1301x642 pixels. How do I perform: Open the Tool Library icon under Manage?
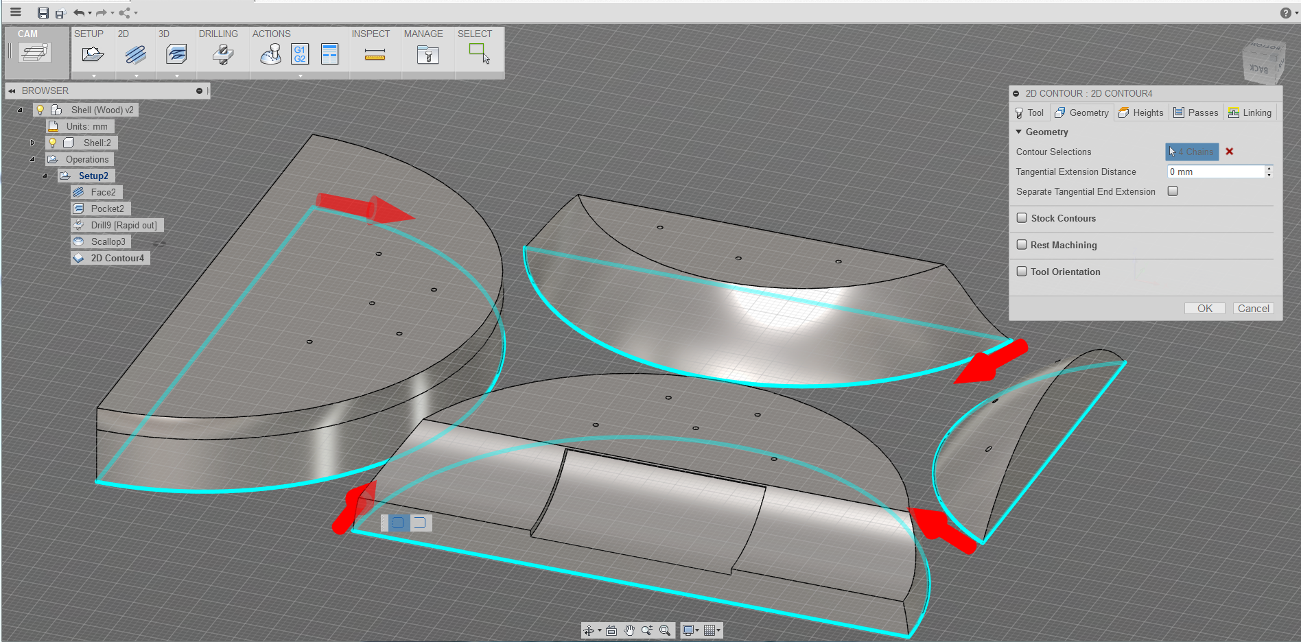[x=427, y=54]
